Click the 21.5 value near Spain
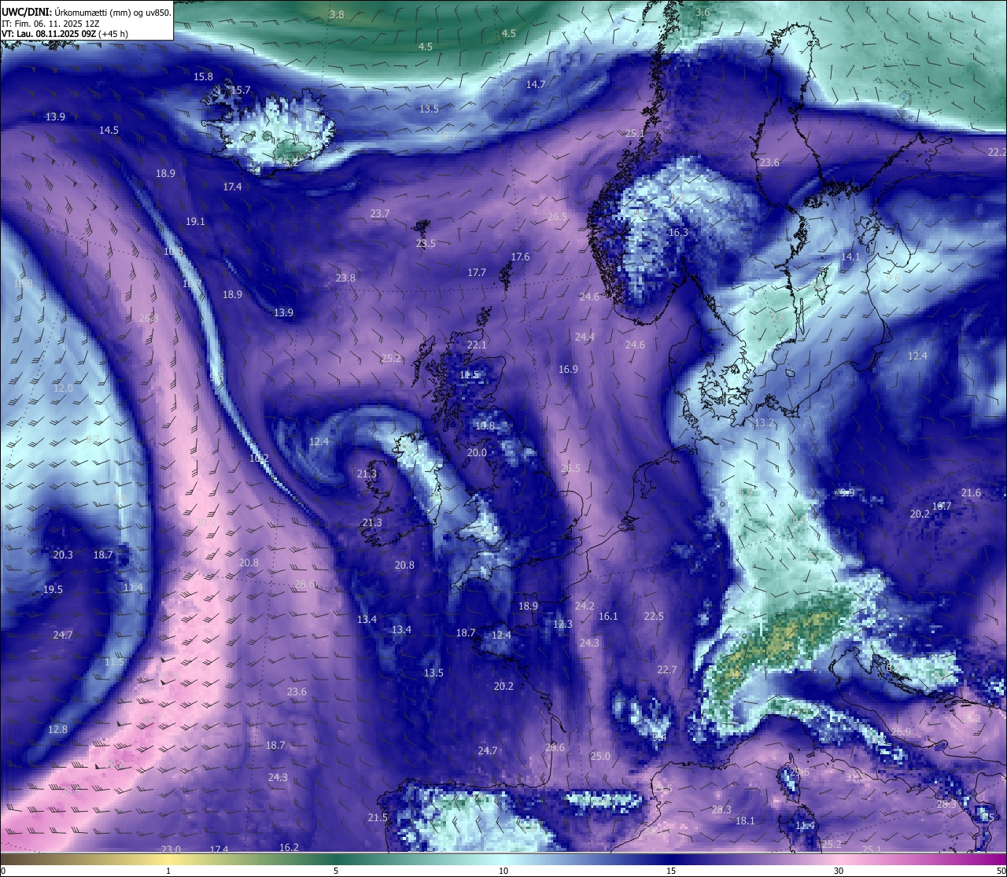Screen dimensions: 1007x877 (378, 818)
